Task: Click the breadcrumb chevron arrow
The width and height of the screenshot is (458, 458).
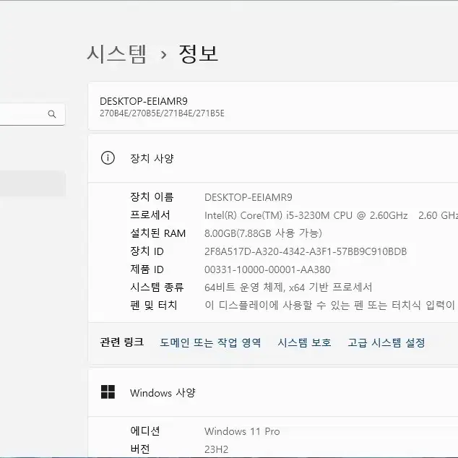Action: [x=163, y=55]
